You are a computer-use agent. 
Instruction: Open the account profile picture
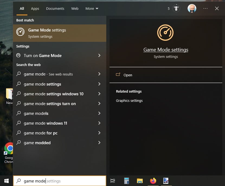[192, 8]
